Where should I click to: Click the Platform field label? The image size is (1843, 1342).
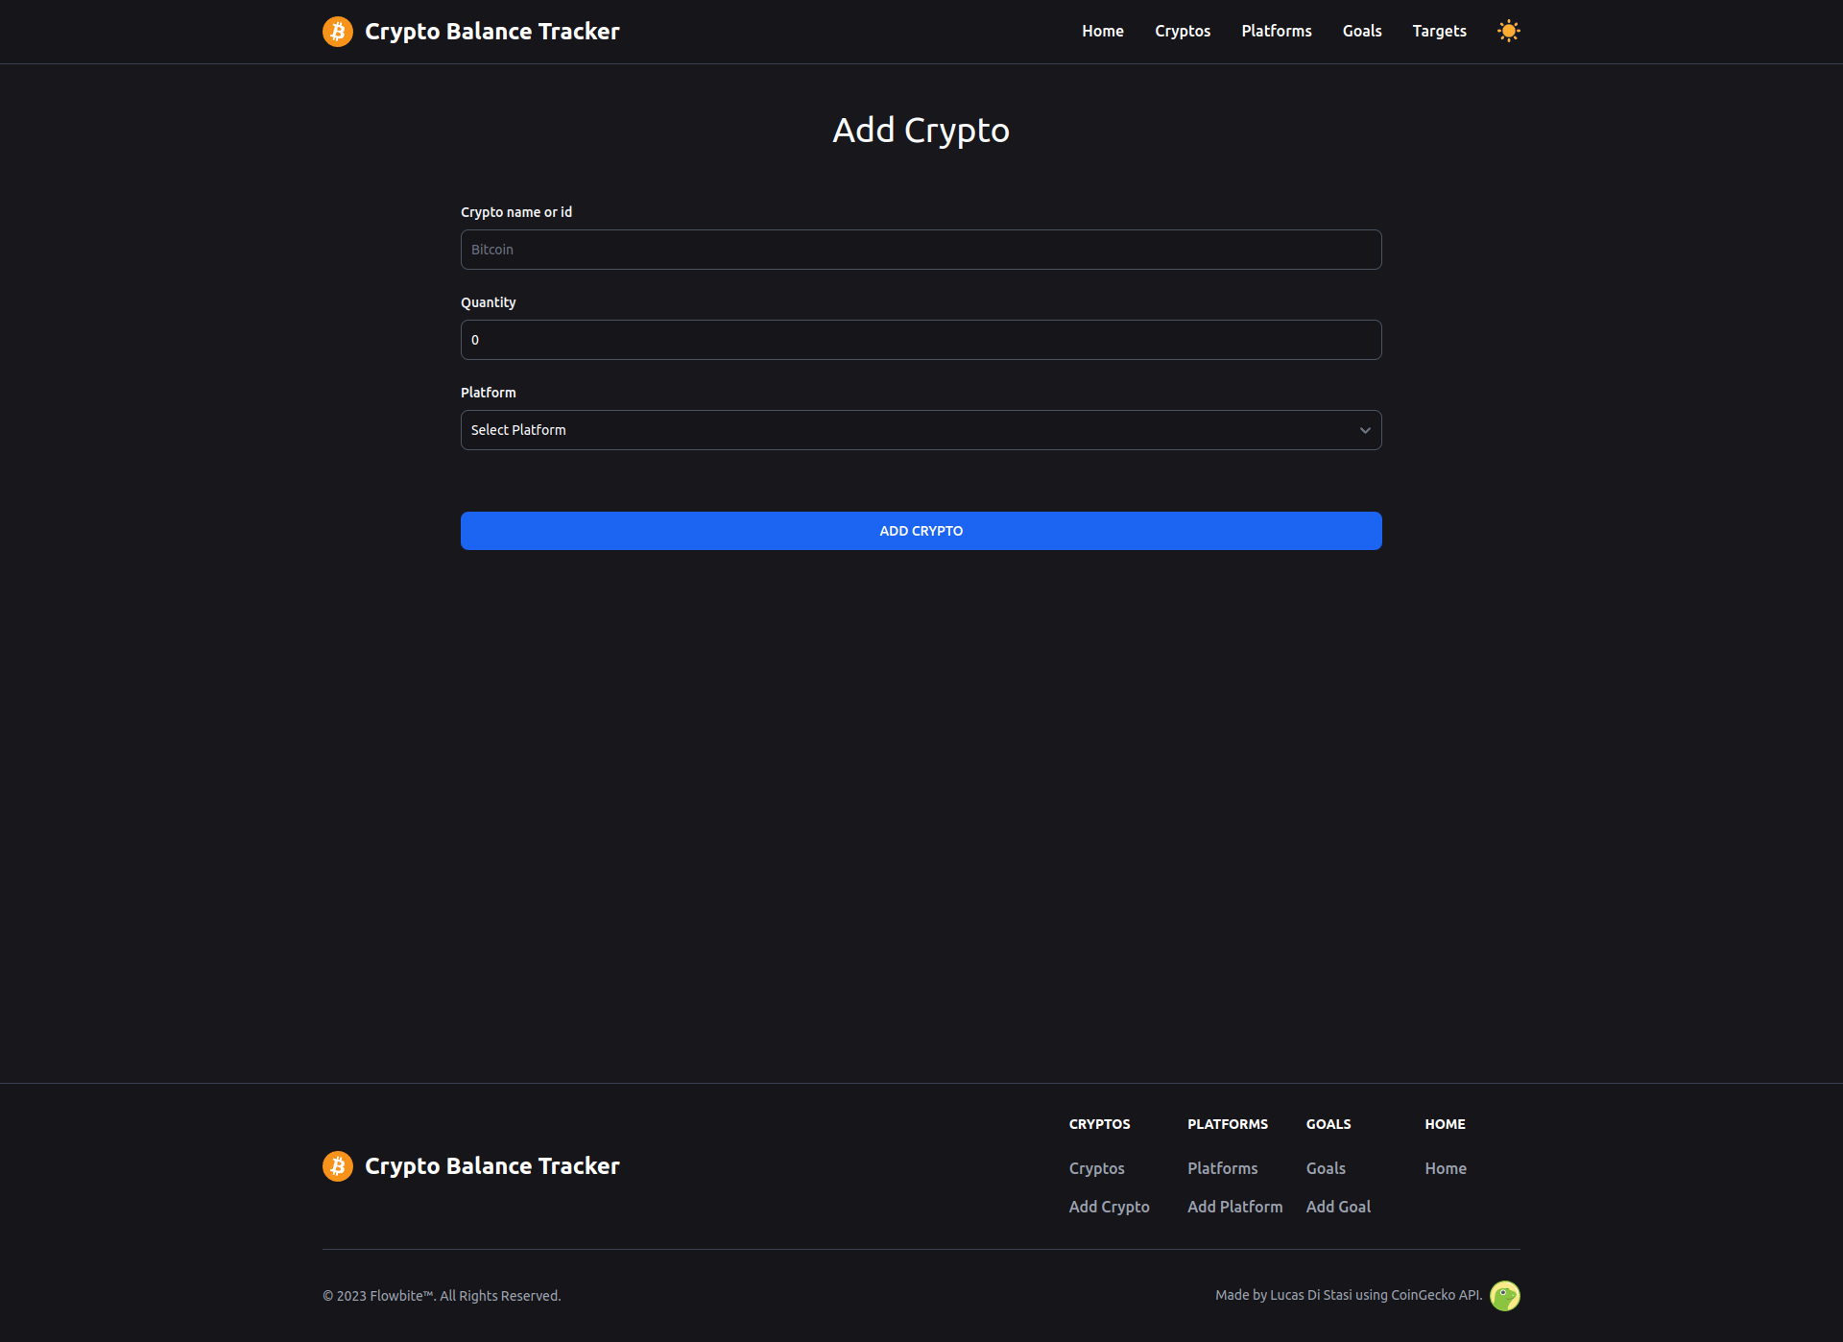(x=489, y=393)
